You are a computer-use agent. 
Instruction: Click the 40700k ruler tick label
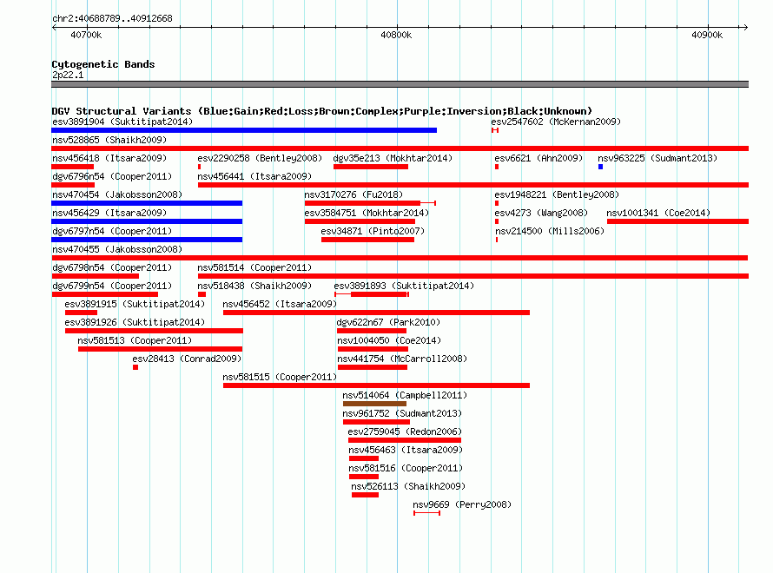(86, 35)
